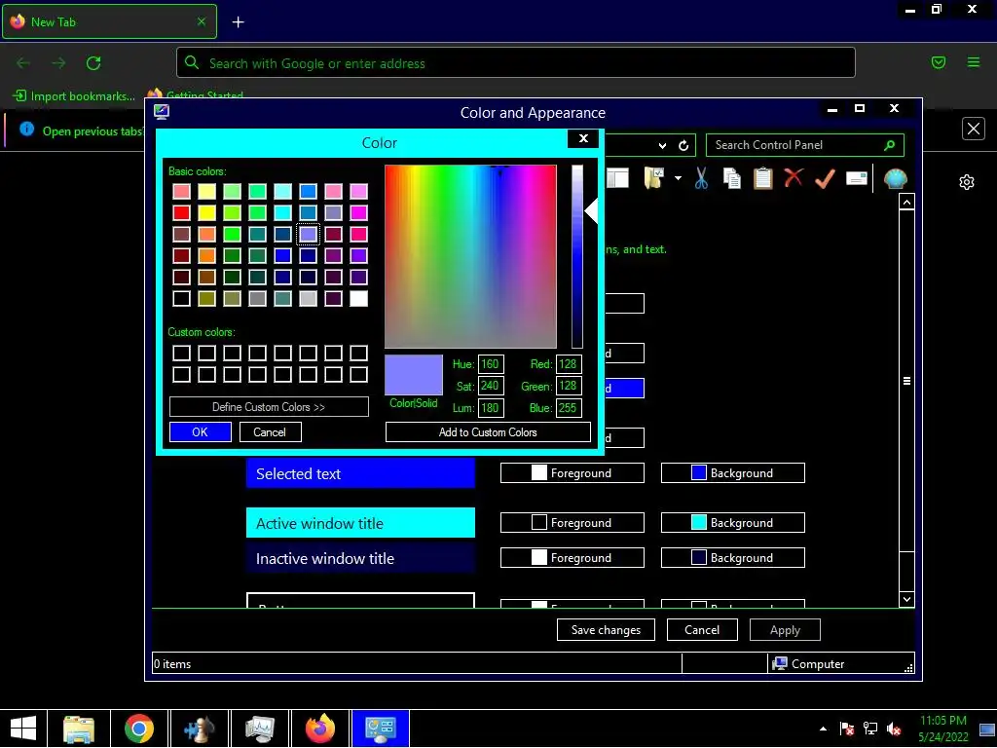Click Save changes button
The height and width of the screenshot is (748, 997).
click(606, 630)
